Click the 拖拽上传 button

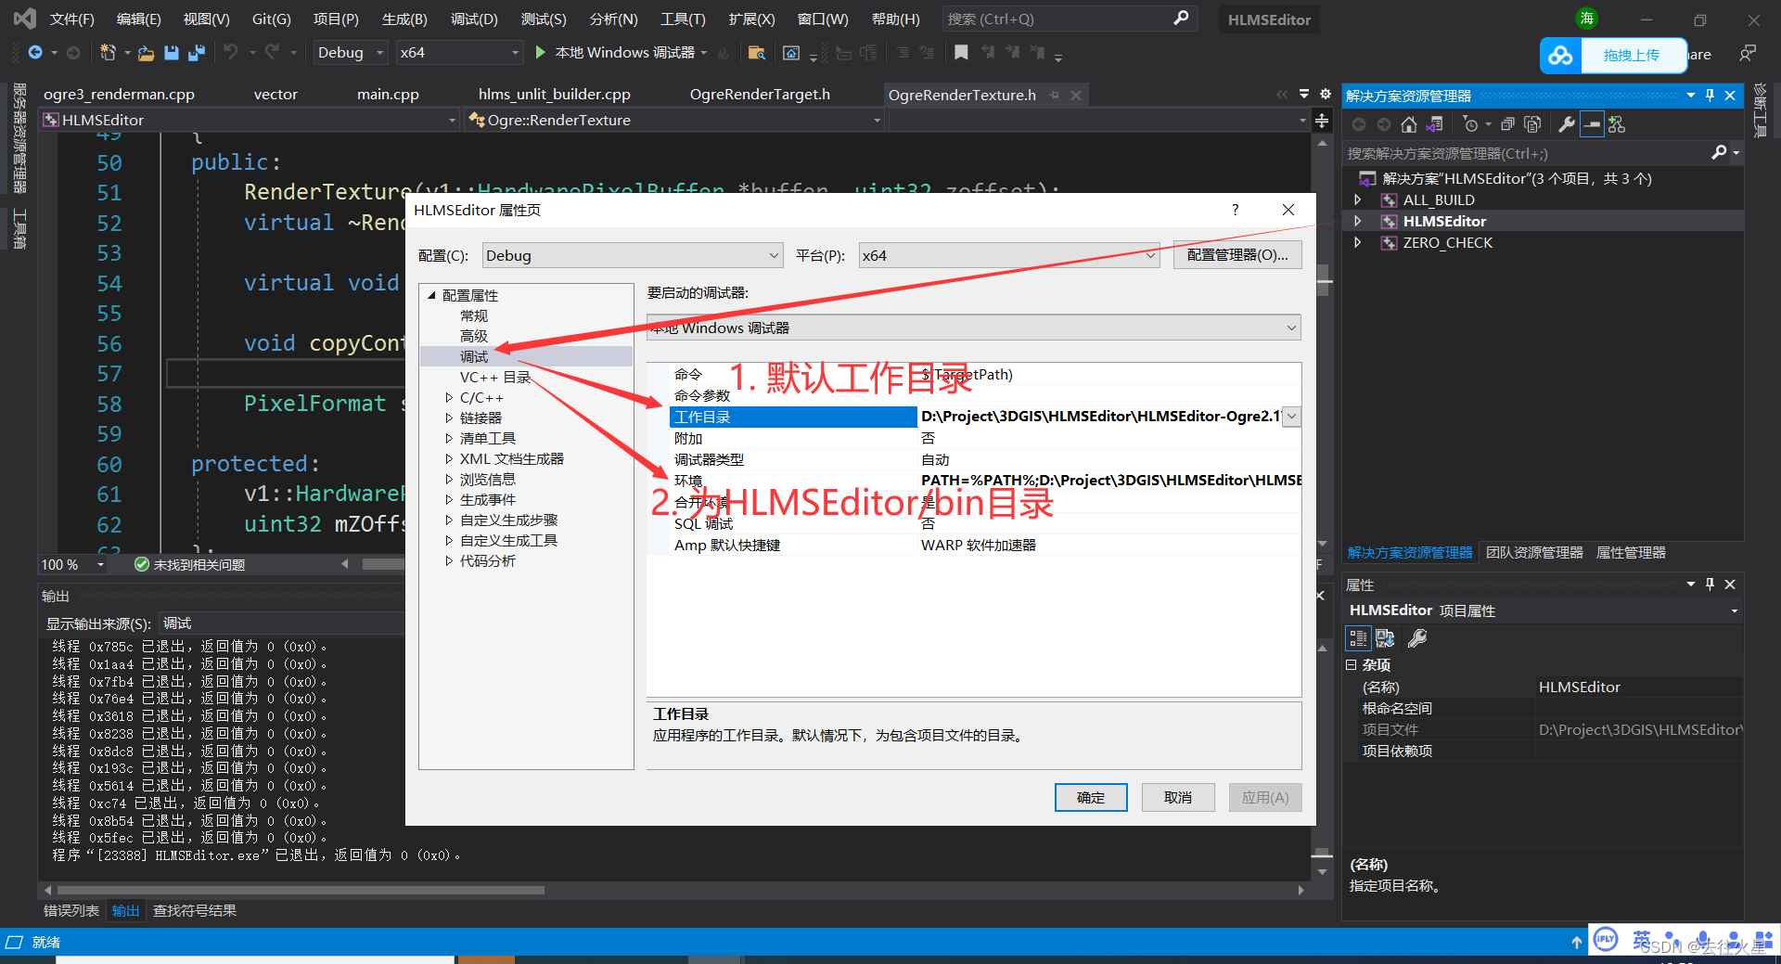[x=1632, y=56]
